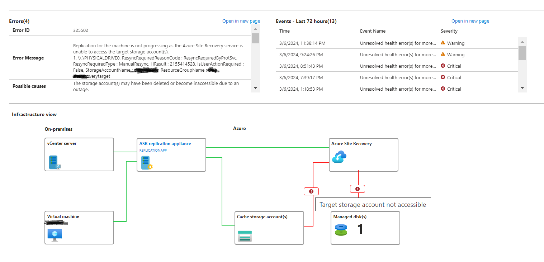This screenshot has height=262, width=544.
Task: Click the Azure Site Recovery cloud icon
Action: (339, 157)
